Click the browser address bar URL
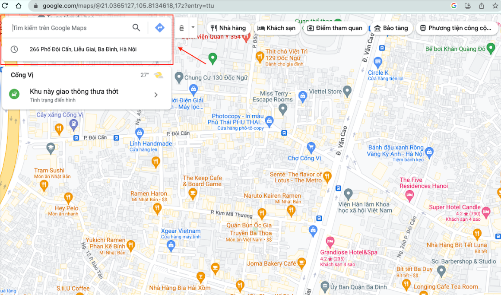This screenshot has height=295, width=501. click(x=128, y=6)
